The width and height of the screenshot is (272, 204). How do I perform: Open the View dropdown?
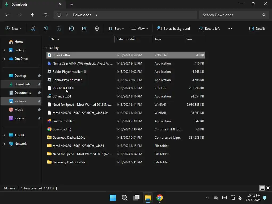tap(140, 29)
